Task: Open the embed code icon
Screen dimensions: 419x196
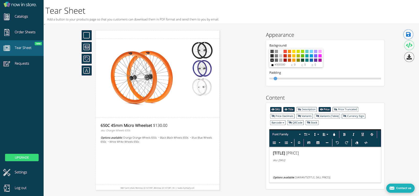Action: click(409, 45)
